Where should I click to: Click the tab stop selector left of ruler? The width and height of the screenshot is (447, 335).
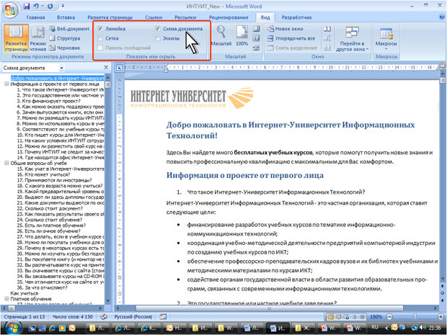coord(120,68)
